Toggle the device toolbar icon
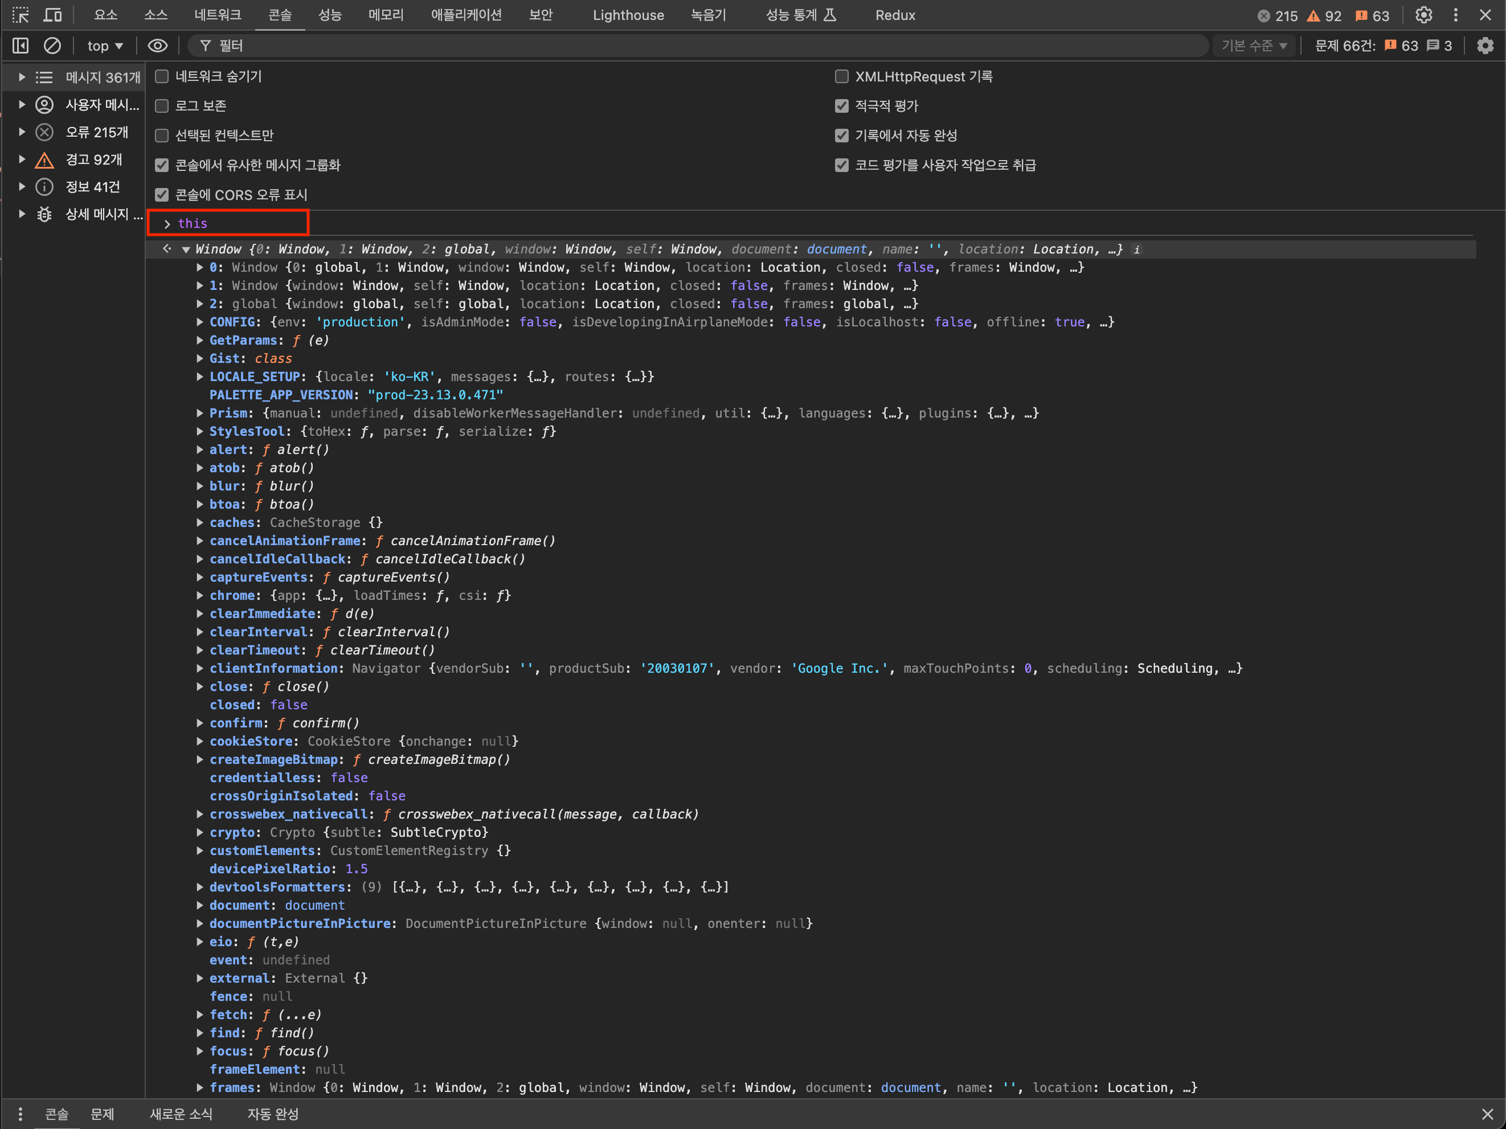Image resolution: width=1506 pixels, height=1129 pixels. point(52,15)
